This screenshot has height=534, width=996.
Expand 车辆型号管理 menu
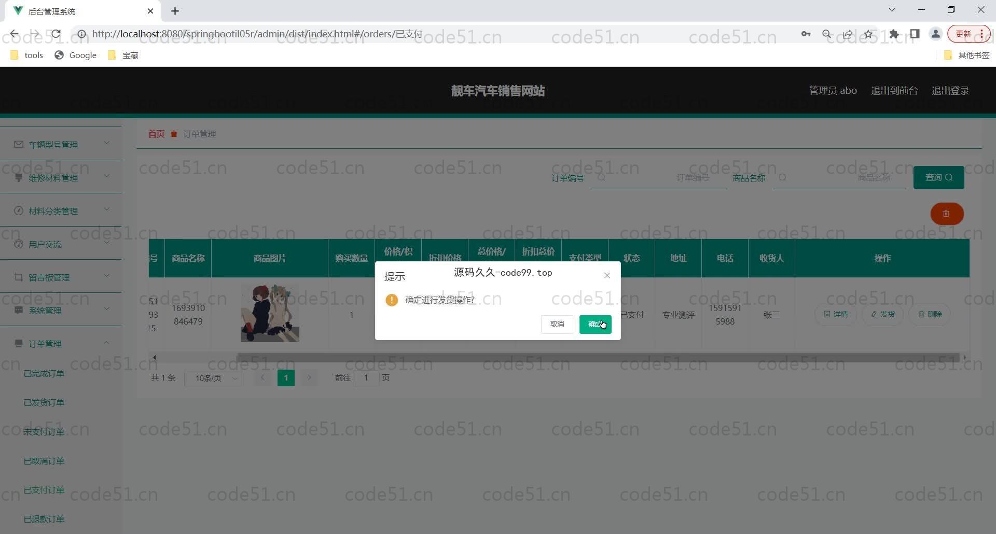pos(61,144)
